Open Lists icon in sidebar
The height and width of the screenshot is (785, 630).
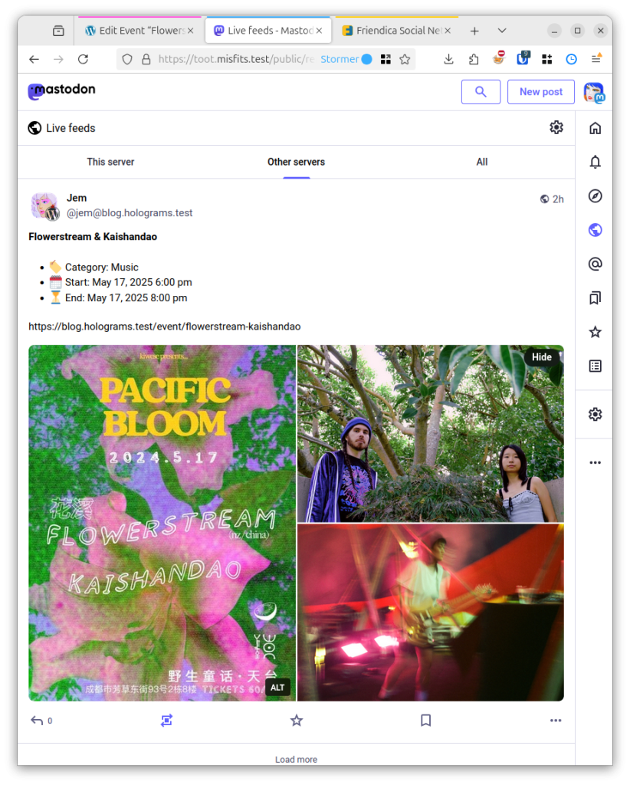tap(595, 366)
